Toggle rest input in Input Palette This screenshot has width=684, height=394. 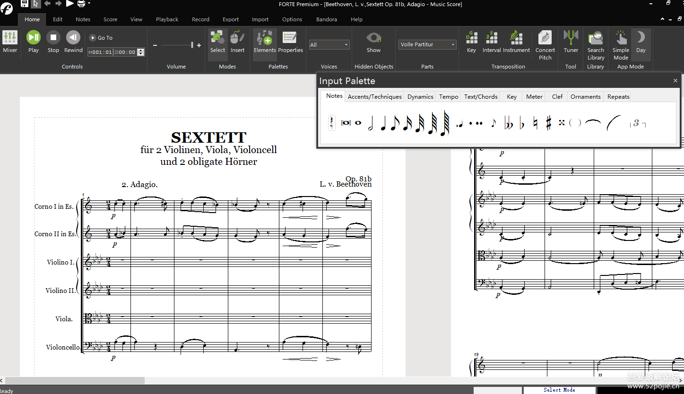tap(332, 123)
